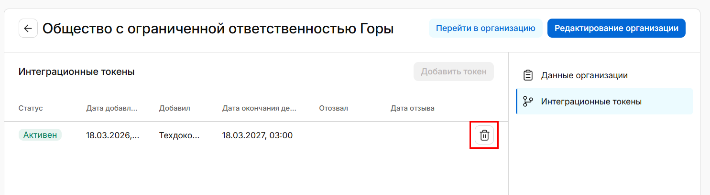Click the Дата окончания де... column header
The image size is (710, 195).
click(x=259, y=108)
